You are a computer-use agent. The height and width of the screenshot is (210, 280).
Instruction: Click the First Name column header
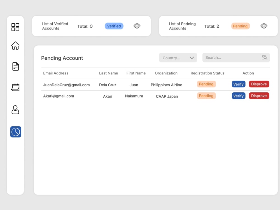coord(136,73)
